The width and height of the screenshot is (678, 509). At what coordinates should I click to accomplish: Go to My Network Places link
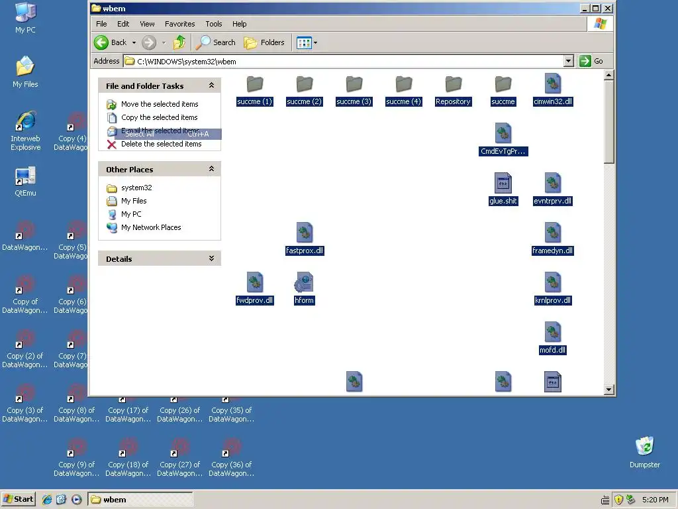[x=151, y=227]
